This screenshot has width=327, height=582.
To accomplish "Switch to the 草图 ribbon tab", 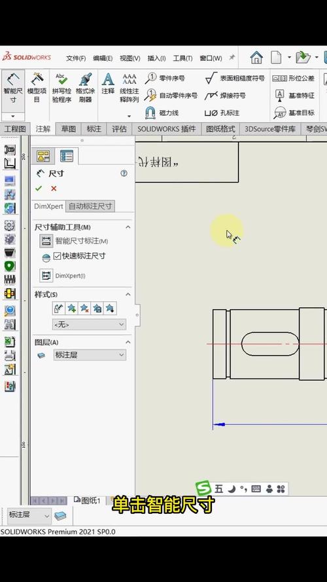I will 69,129.
